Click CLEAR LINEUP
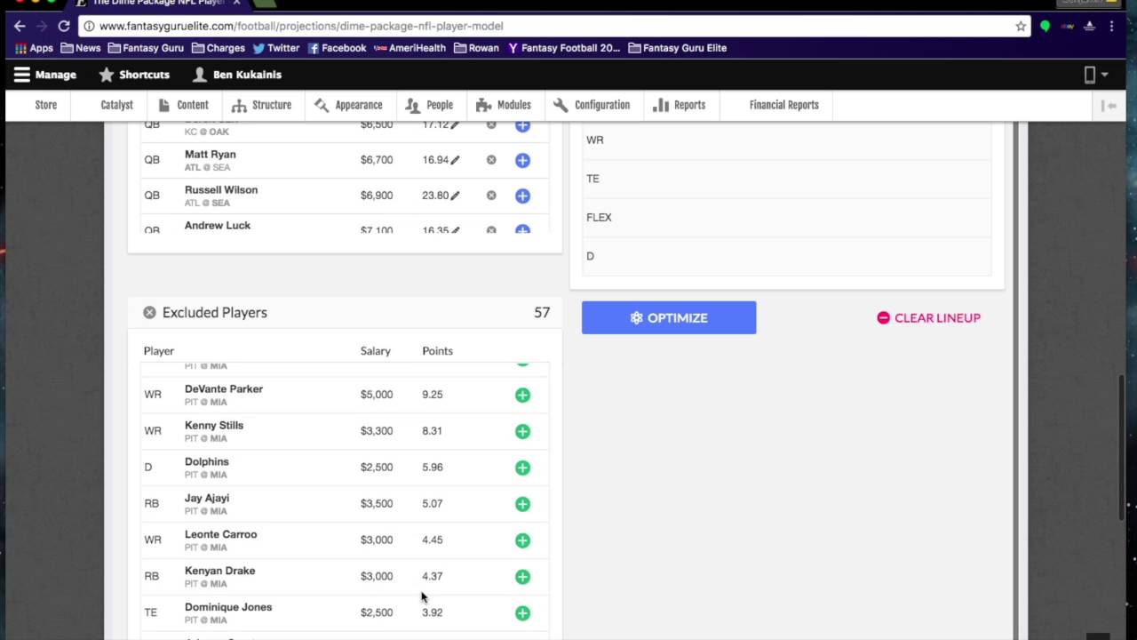1137x640 pixels. pos(929,318)
